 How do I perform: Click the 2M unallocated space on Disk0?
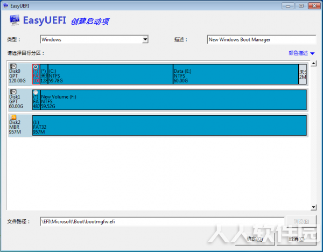[x=303, y=74]
